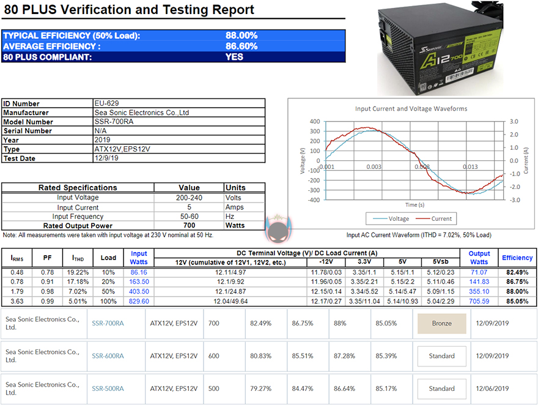Click the YES 80 PLUS compliant value
The image size is (538, 405).
234,57
